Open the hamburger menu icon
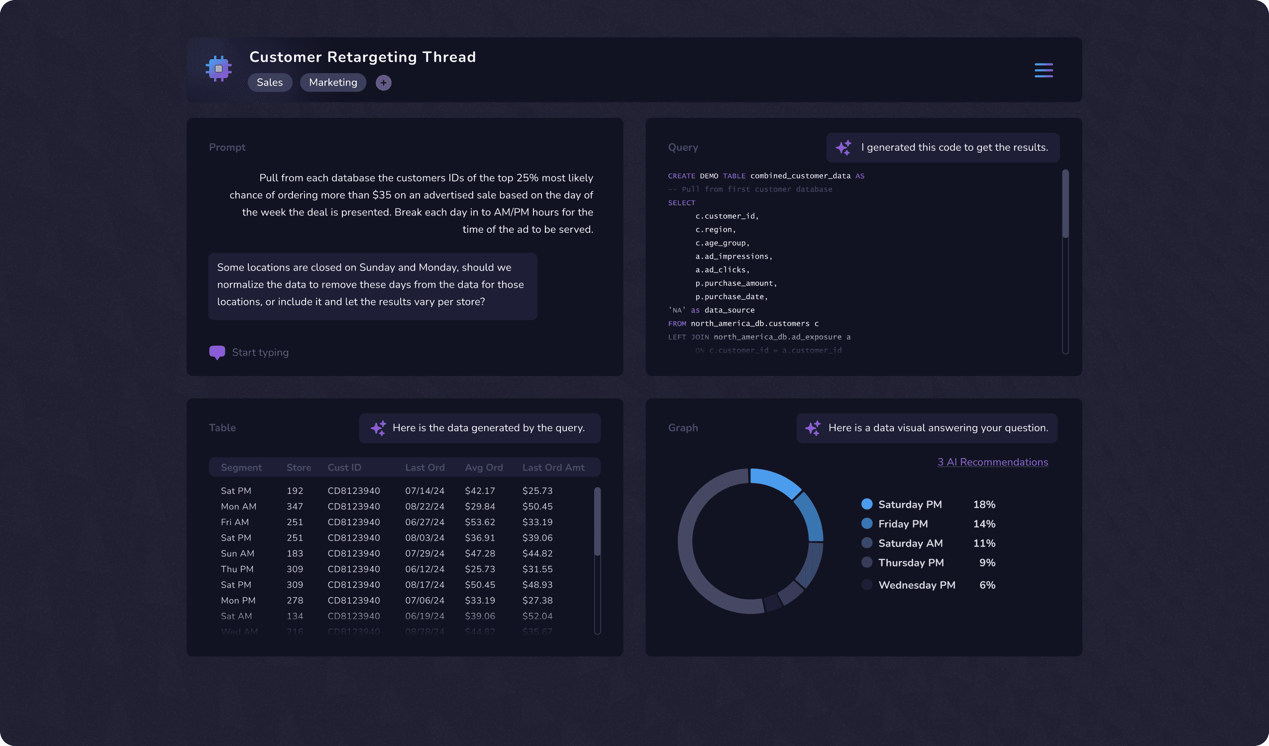Screen dimensions: 1269x746 pyautogui.click(x=1044, y=70)
